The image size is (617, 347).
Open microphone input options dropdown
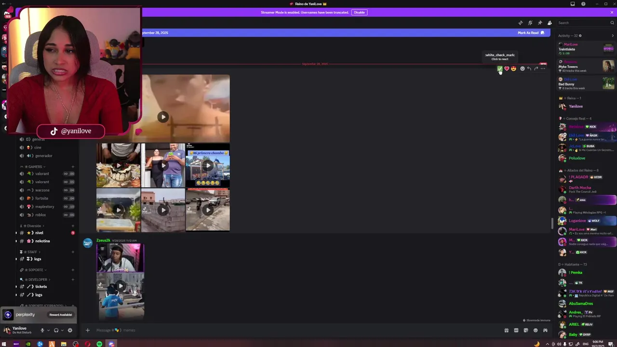click(48, 330)
